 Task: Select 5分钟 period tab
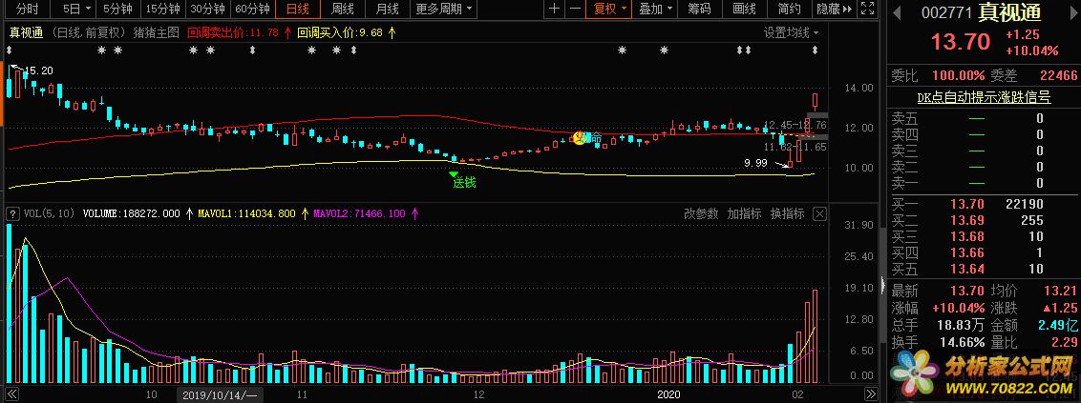(117, 9)
